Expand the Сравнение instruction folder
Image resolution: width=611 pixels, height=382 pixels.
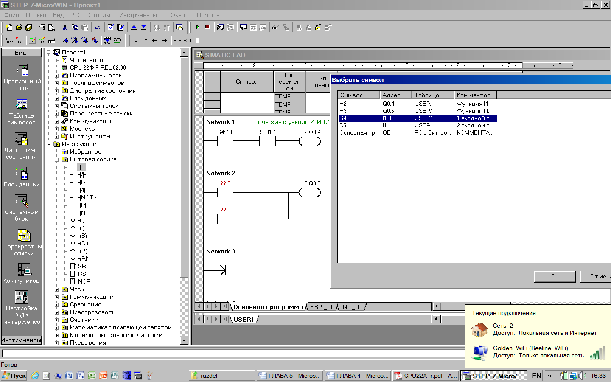(56, 305)
